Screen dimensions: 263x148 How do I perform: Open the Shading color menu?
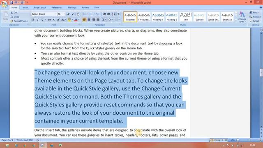click(111, 20)
